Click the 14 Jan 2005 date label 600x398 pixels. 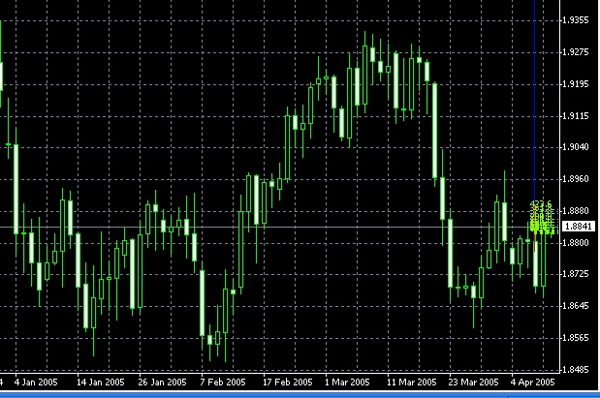[x=101, y=382]
